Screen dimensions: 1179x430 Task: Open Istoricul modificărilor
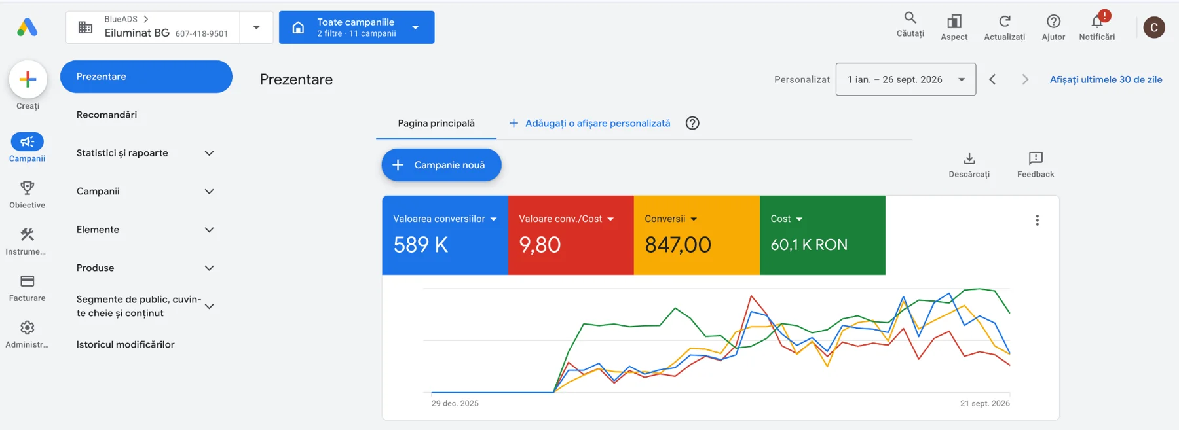[x=125, y=344]
